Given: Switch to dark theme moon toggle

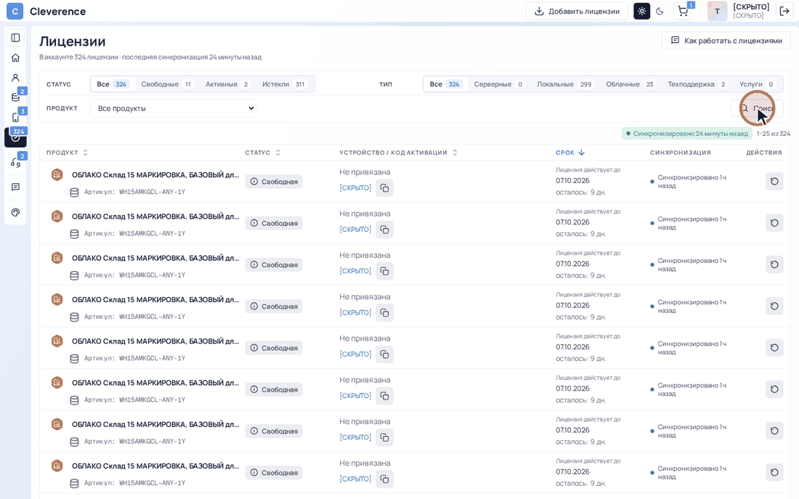Looking at the screenshot, I should tap(660, 11).
